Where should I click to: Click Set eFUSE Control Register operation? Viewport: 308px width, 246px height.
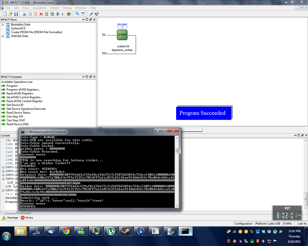pyautogui.click(x=24, y=97)
